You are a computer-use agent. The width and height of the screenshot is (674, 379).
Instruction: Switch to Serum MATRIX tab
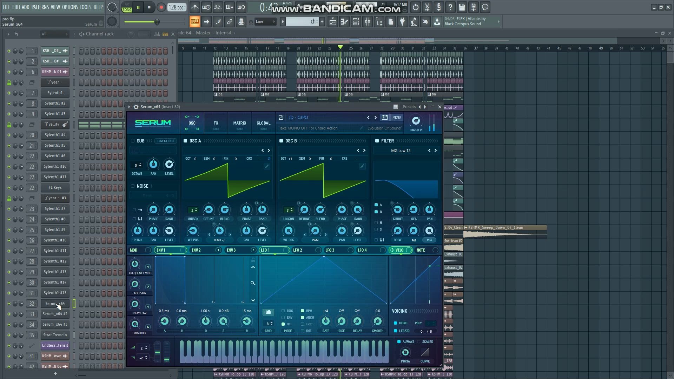[240, 123]
